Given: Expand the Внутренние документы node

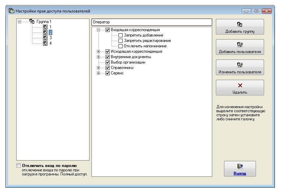Looking at the screenshot, I should [x=98, y=57].
